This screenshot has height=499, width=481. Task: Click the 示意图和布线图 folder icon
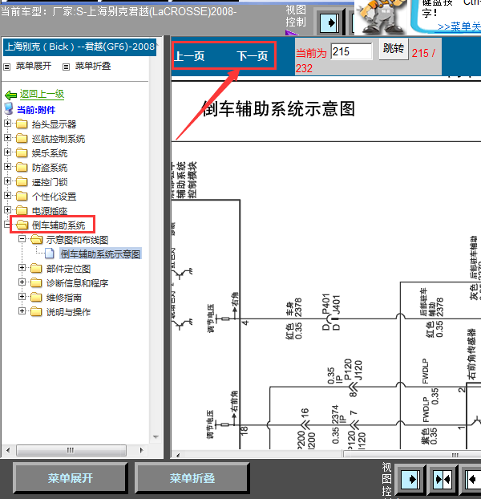tap(37, 239)
